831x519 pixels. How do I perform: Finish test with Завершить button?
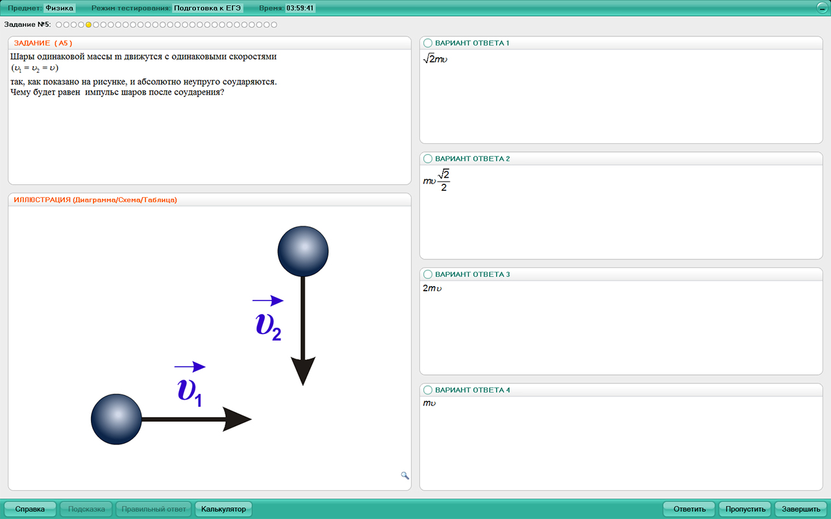point(800,509)
